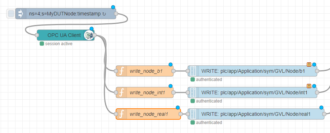
Task: Click the input port of the Node/int1 WRITE node
Action: (188, 92)
